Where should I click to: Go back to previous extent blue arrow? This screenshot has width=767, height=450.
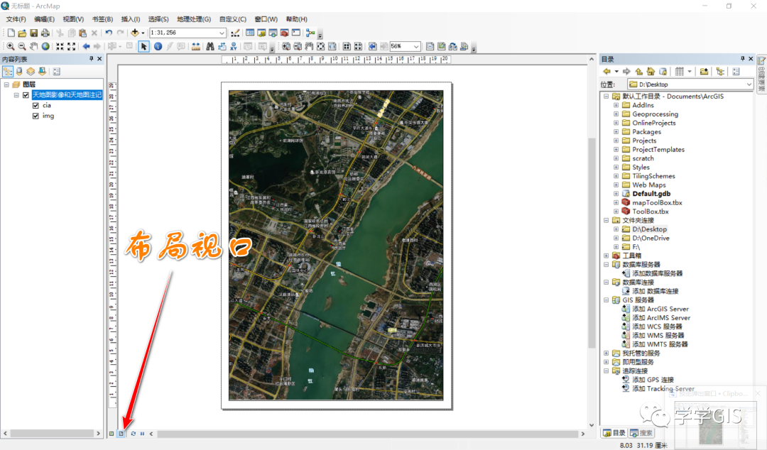[86, 46]
